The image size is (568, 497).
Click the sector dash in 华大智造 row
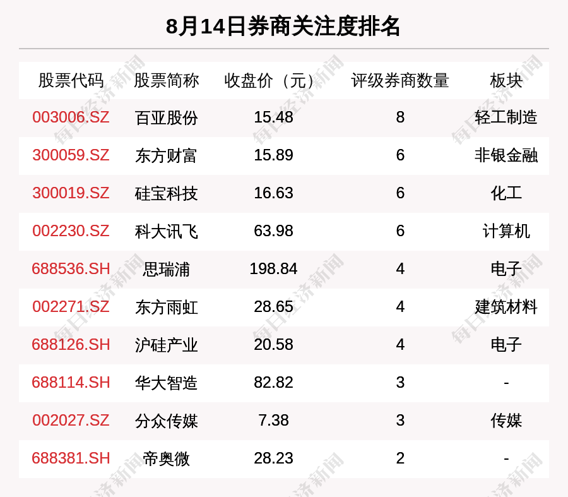point(506,383)
